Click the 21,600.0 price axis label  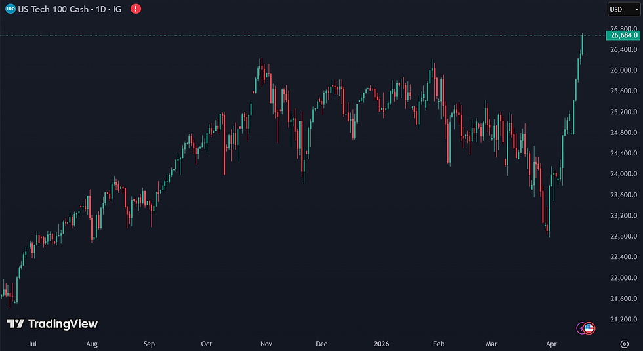pyautogui.click(x=624, y=299)
